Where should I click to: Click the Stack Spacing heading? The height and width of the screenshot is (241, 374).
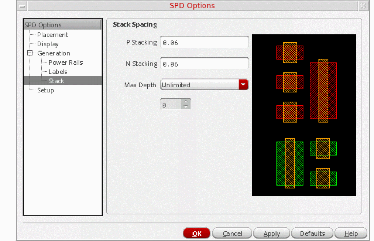tap(135, 25)
